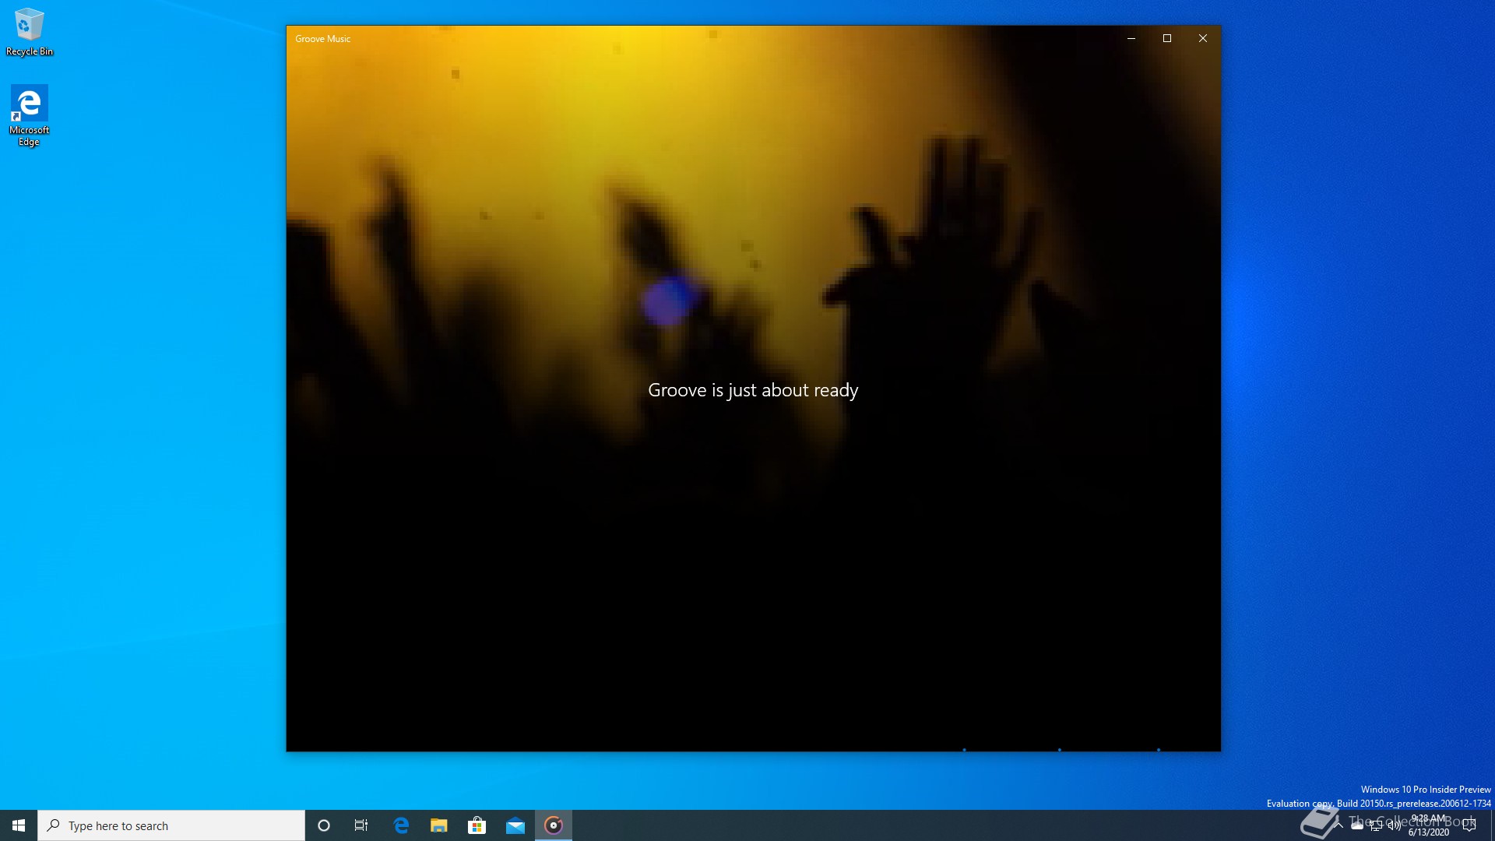
Task: Click the Show desktop sliver at taskbar end
Action: pyautogui.click(x=1492, y=825)
